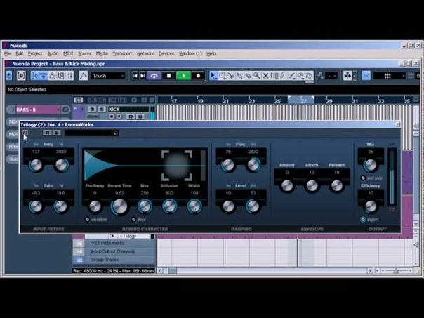Adjust the Width knob
This screenshot has height=318, width=424.
(194, 206)
